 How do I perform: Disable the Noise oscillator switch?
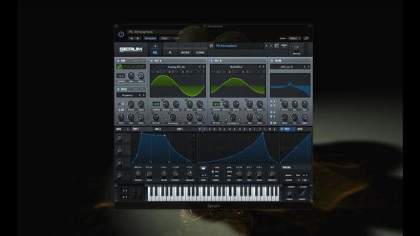118,89
